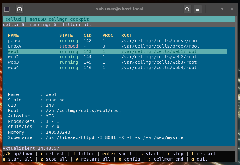Screen dimensions: 240x165
Task: Minimize the terminal window
Action: click(x=212, y=9)
